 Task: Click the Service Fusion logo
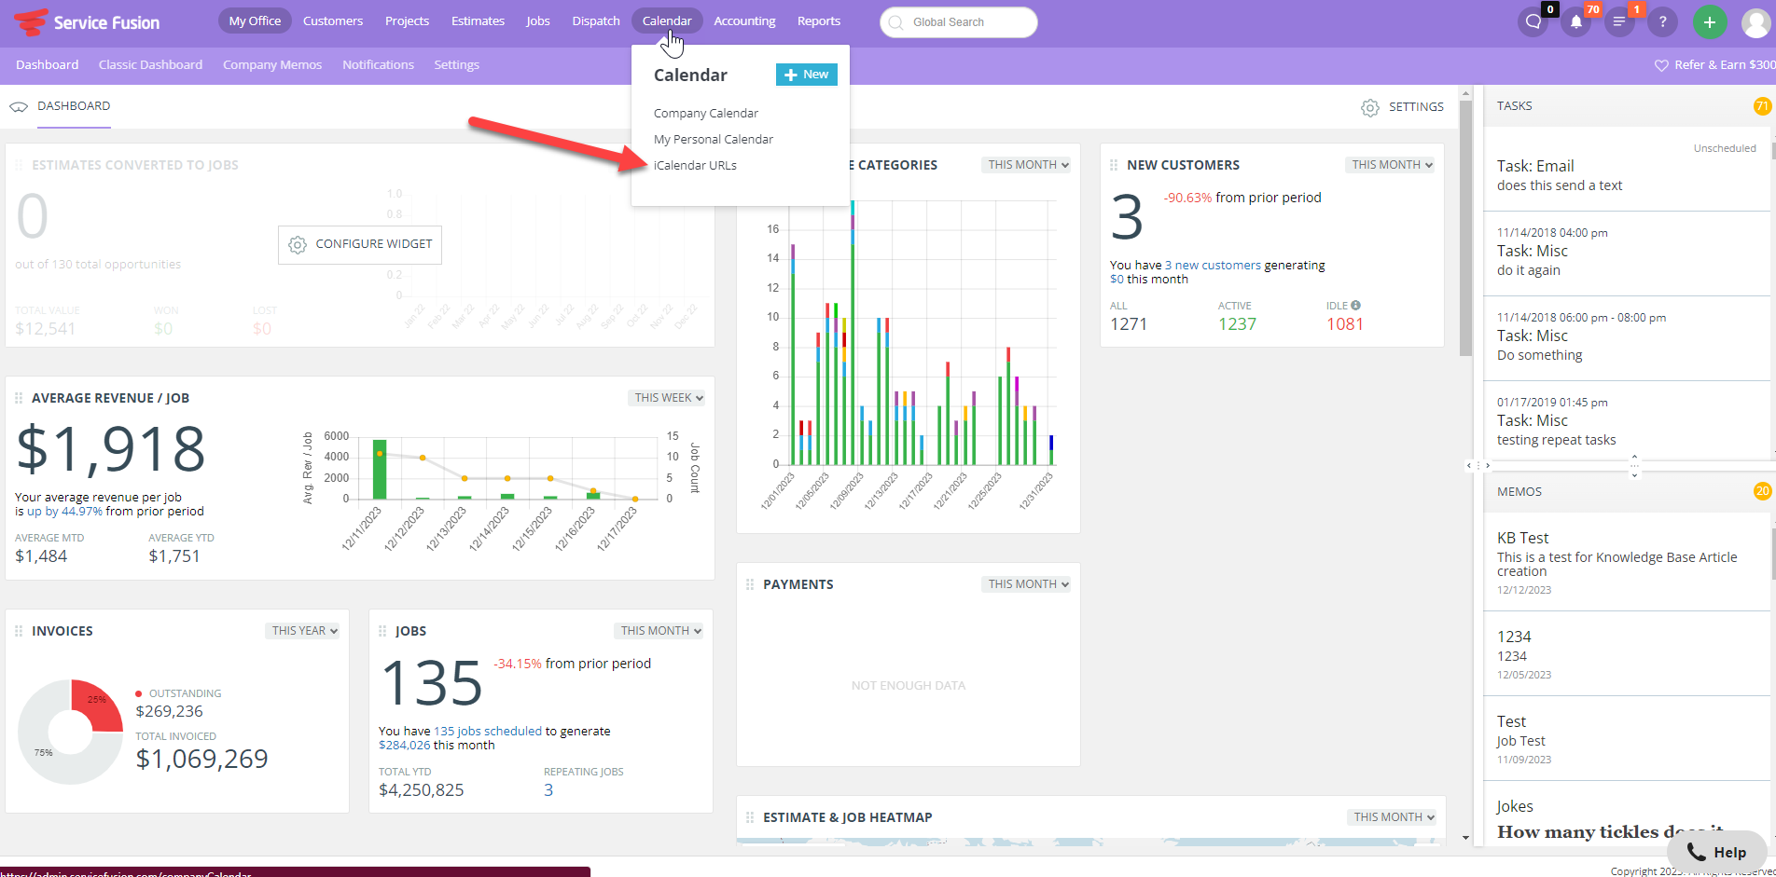click(x=87, y=22)
